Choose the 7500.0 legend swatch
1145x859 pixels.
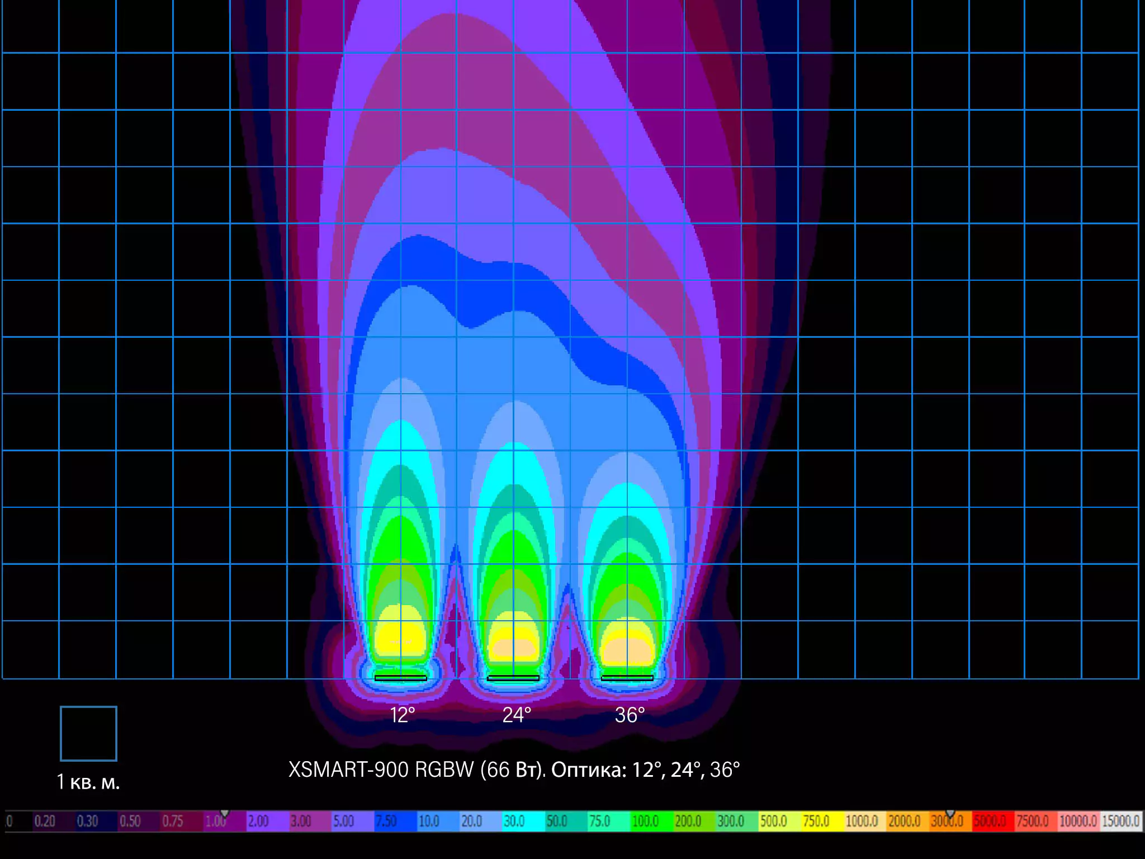click(1036, 821)
